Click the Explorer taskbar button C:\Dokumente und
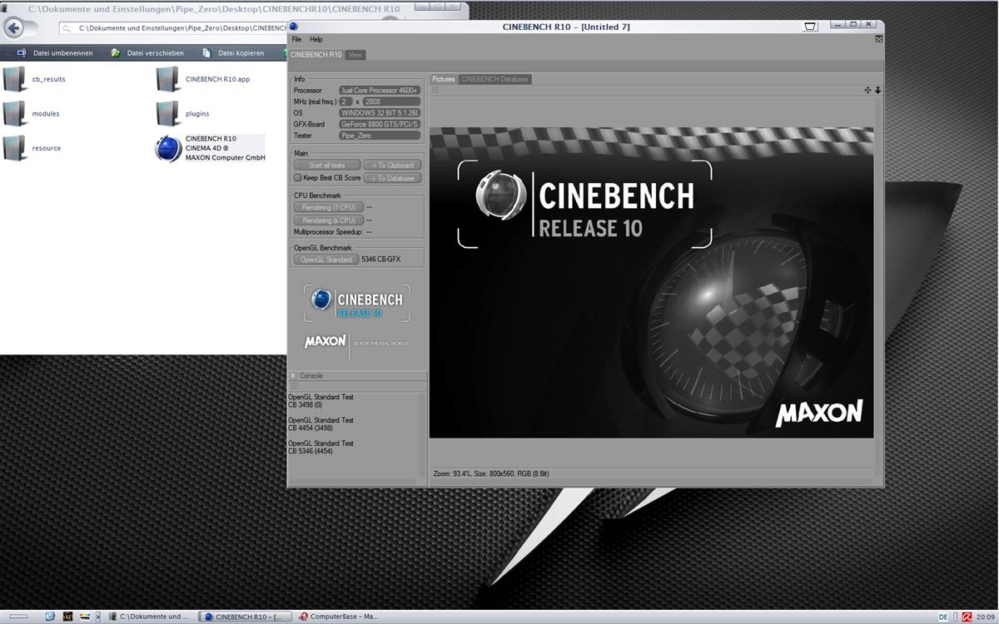Viewport: 999px width, 624px height. pyautogui.click(x=152, y=617)
